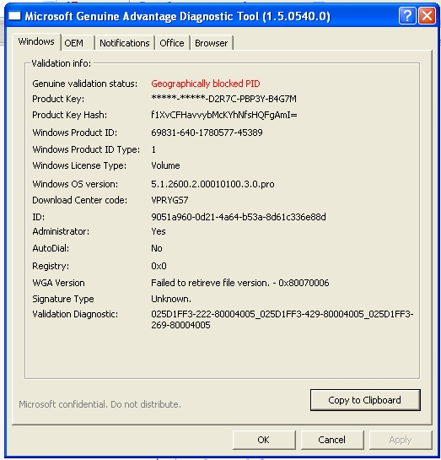441x460 pixels.
Task: Click the Product Key Hash value
Action: [223, 115]
